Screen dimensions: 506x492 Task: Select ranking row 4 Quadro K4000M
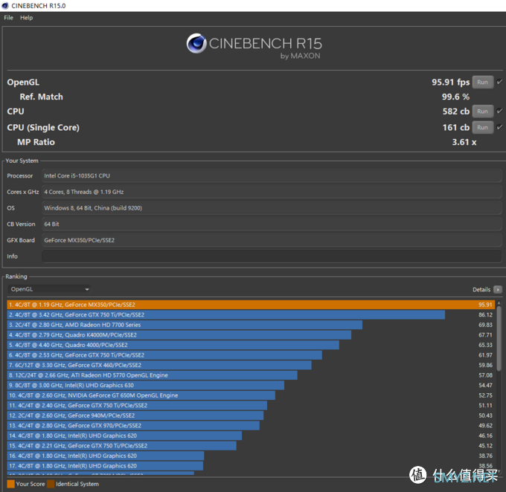click(x=251, y=335)
